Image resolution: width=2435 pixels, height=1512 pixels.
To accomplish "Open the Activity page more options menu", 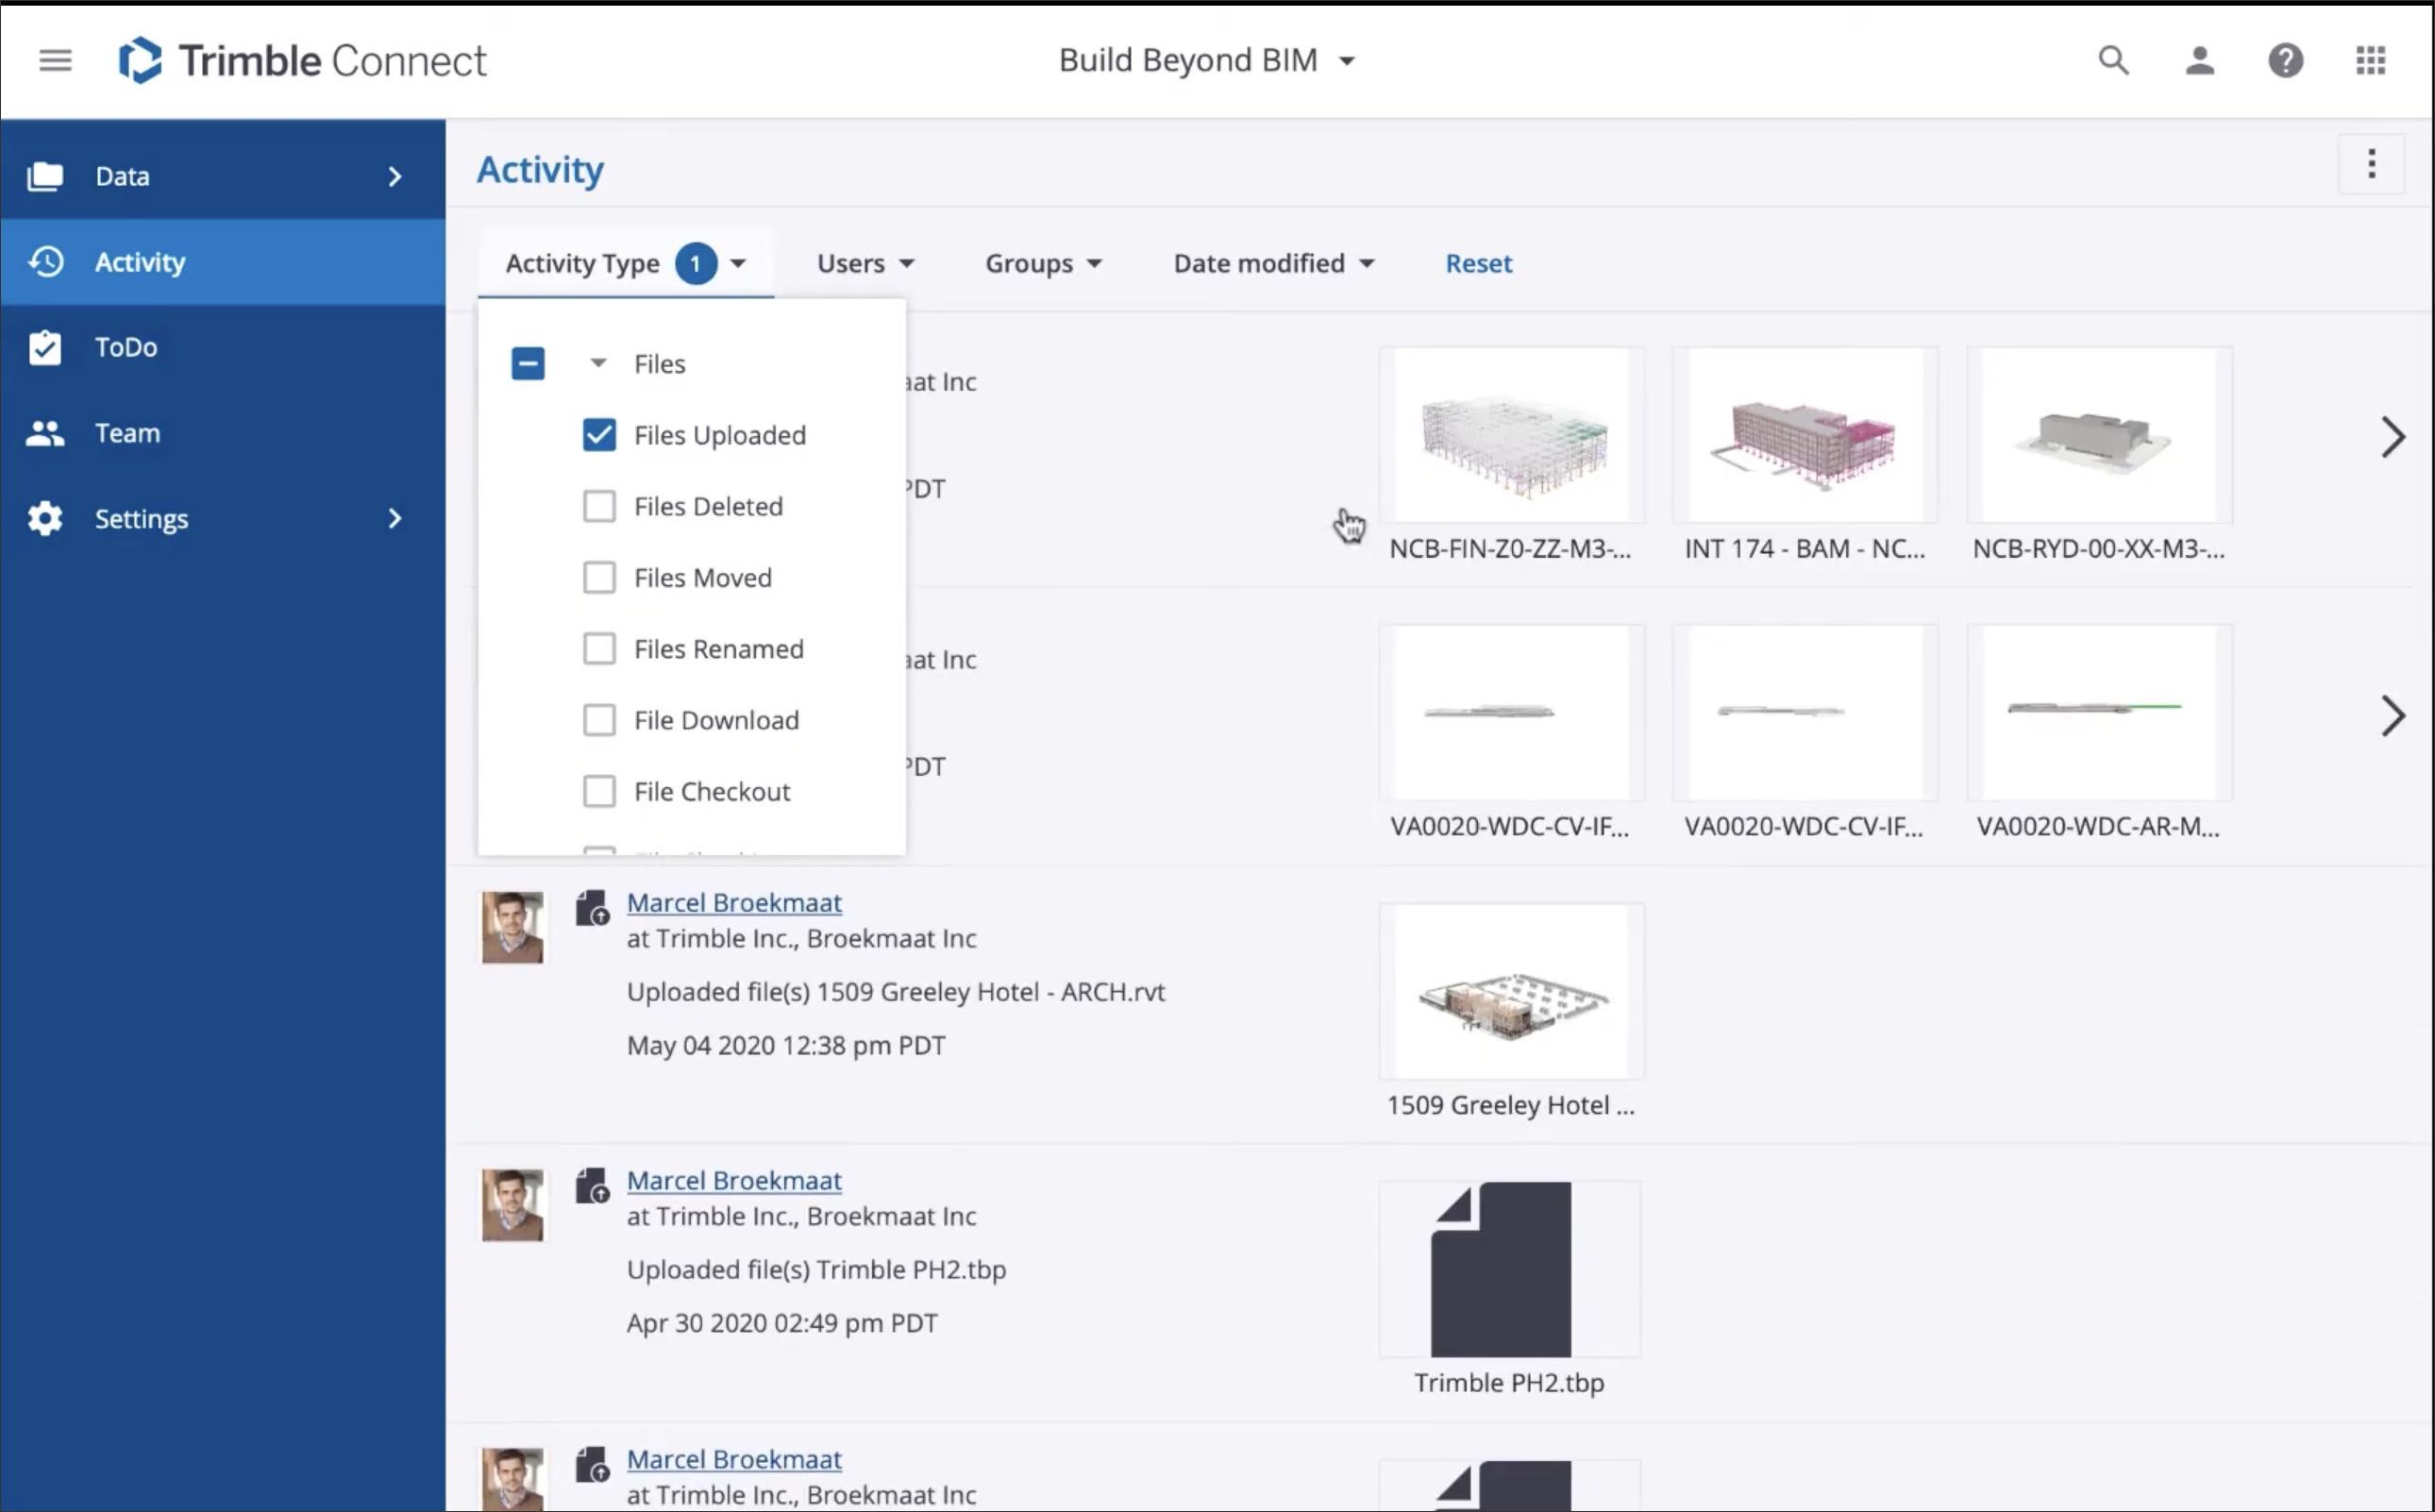I will tap(2371, 164).
